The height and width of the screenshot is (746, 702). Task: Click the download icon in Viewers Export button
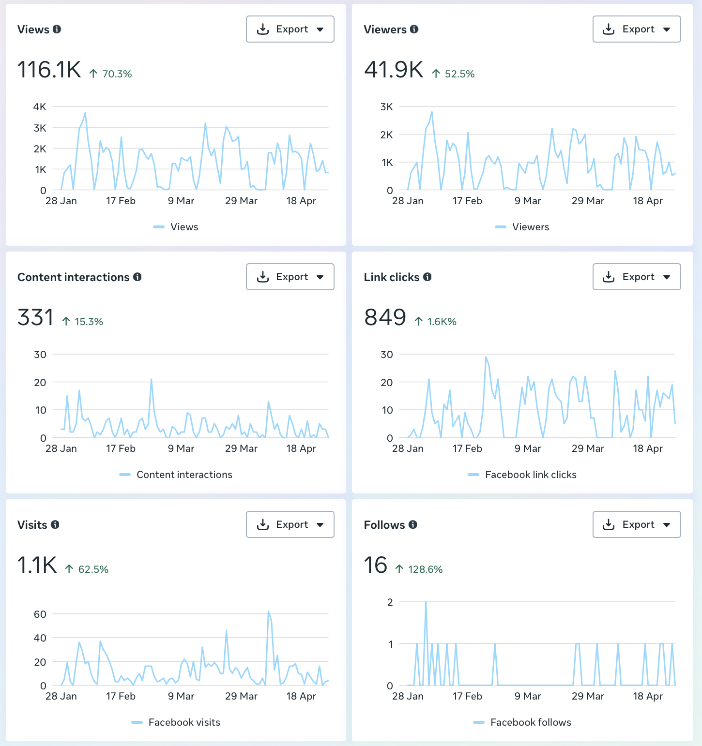(x=609, y=30)
